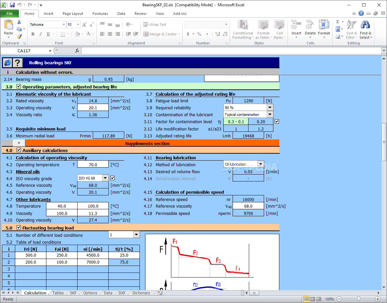Click the Format Painter brush icon
Viewport: 387px width, 303px height.
pyautogui.click(x=19, y=36)
